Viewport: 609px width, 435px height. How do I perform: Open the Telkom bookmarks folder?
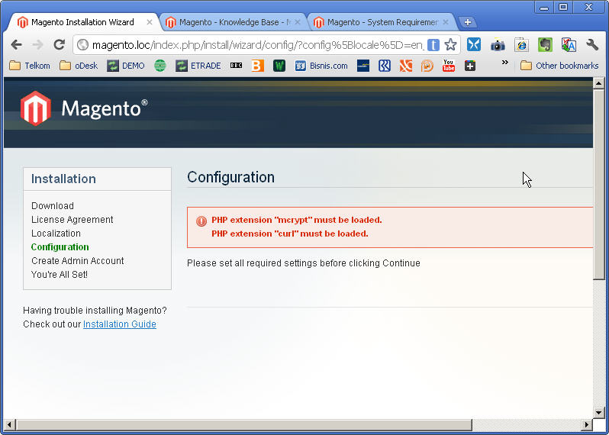pos(30,66)
